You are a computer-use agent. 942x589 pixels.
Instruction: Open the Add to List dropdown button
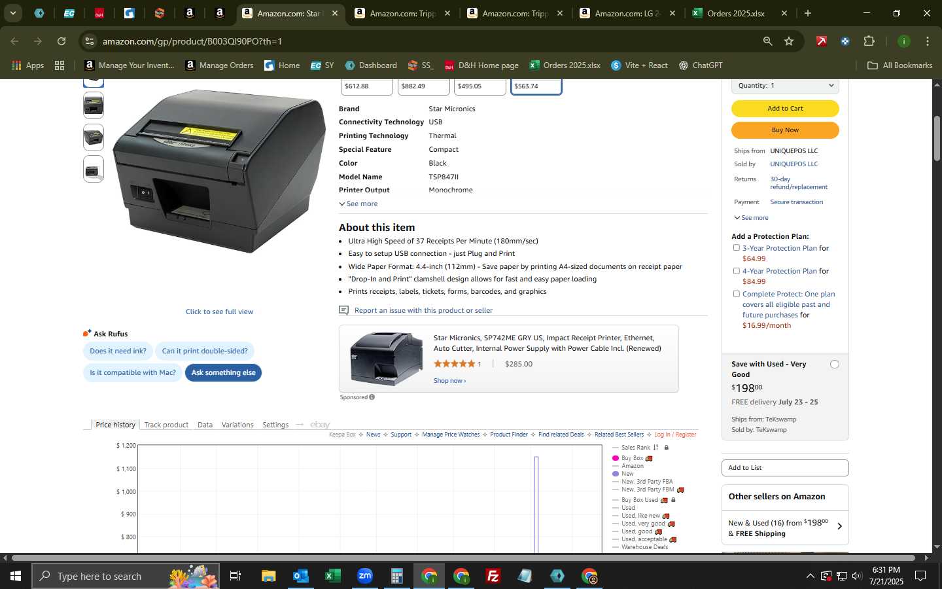coord(785,468)
